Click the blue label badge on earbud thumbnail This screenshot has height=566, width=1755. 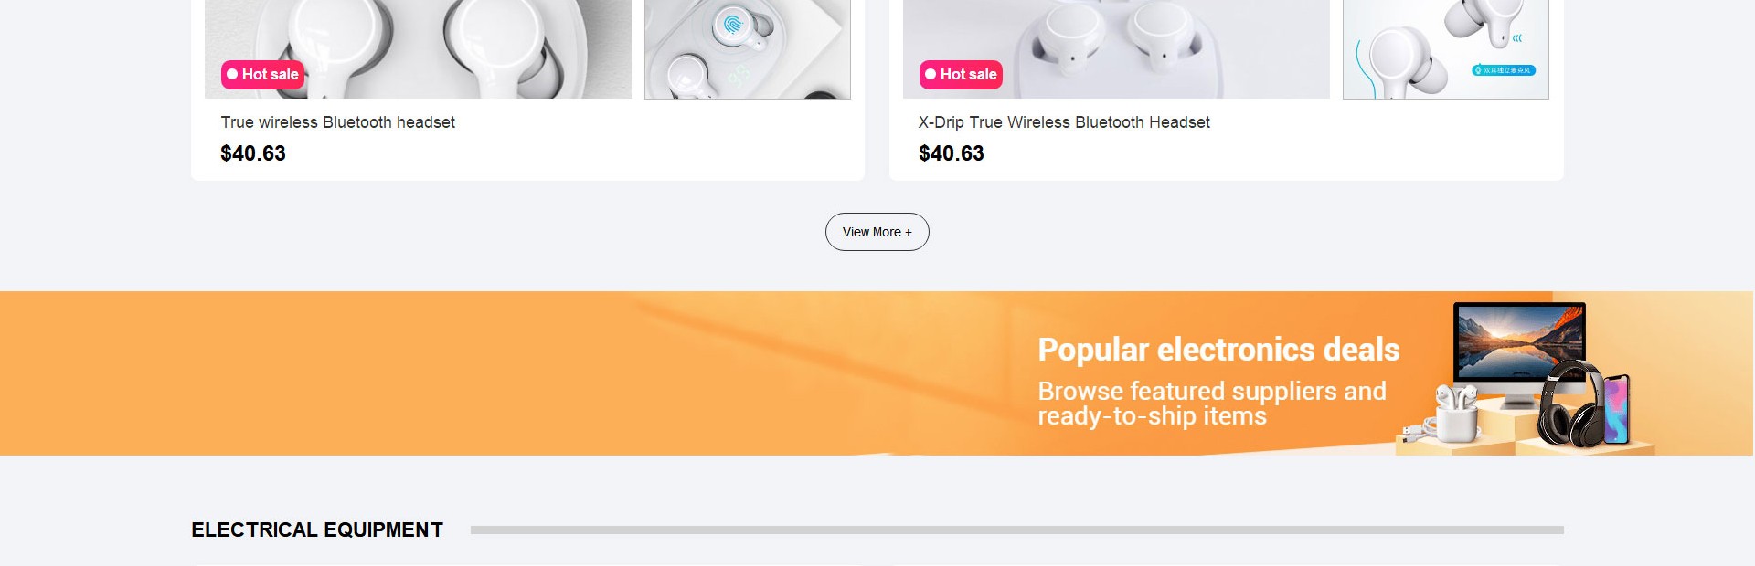(1504, 70)
